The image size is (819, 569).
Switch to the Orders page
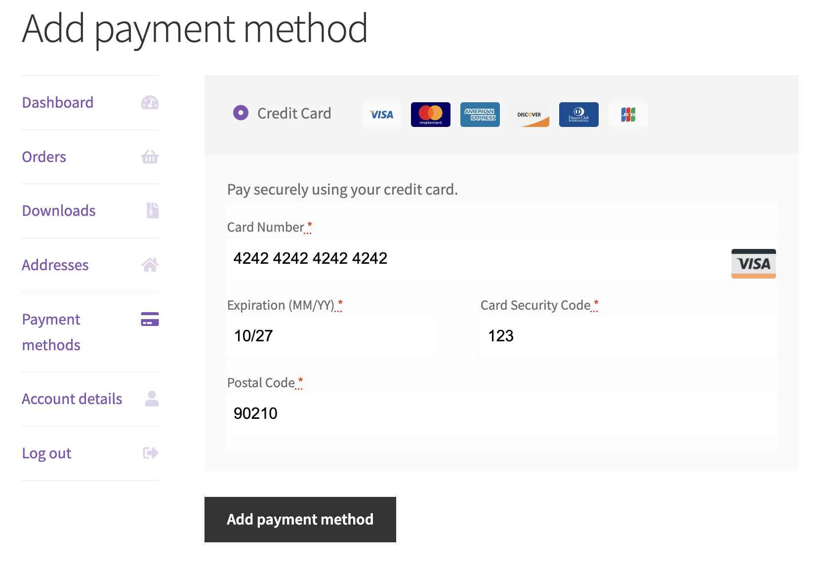tap(43, 157)
